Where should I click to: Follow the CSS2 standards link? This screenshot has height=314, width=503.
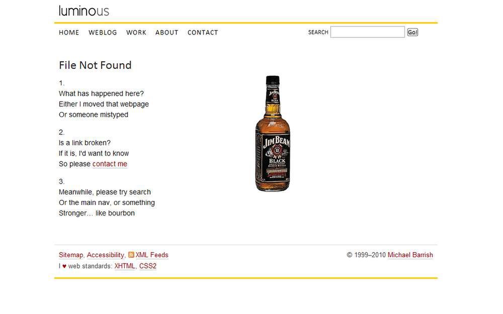coord(148,266)
